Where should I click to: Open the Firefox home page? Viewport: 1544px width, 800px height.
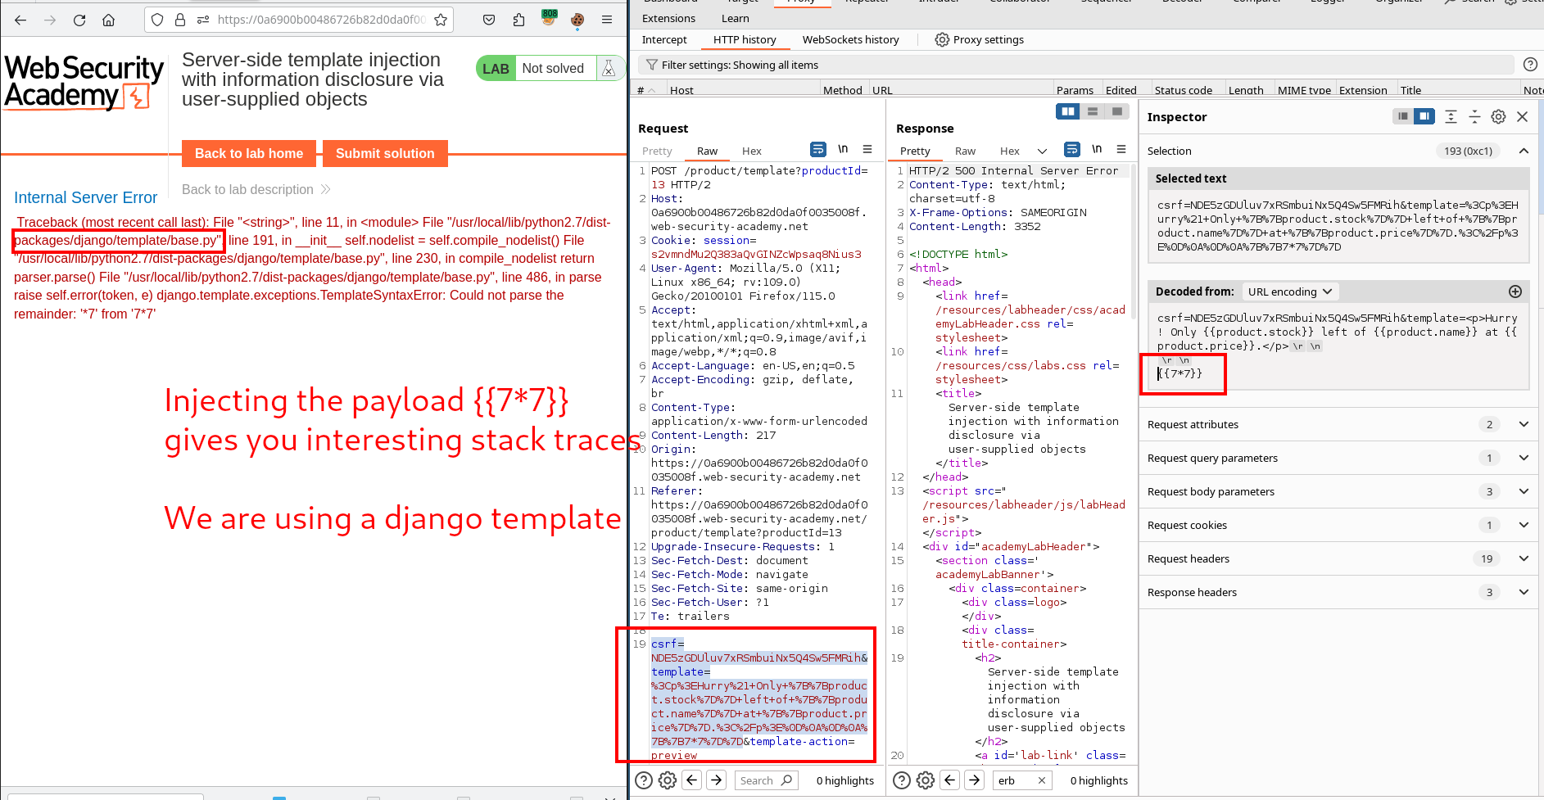[x=108, y=20]
